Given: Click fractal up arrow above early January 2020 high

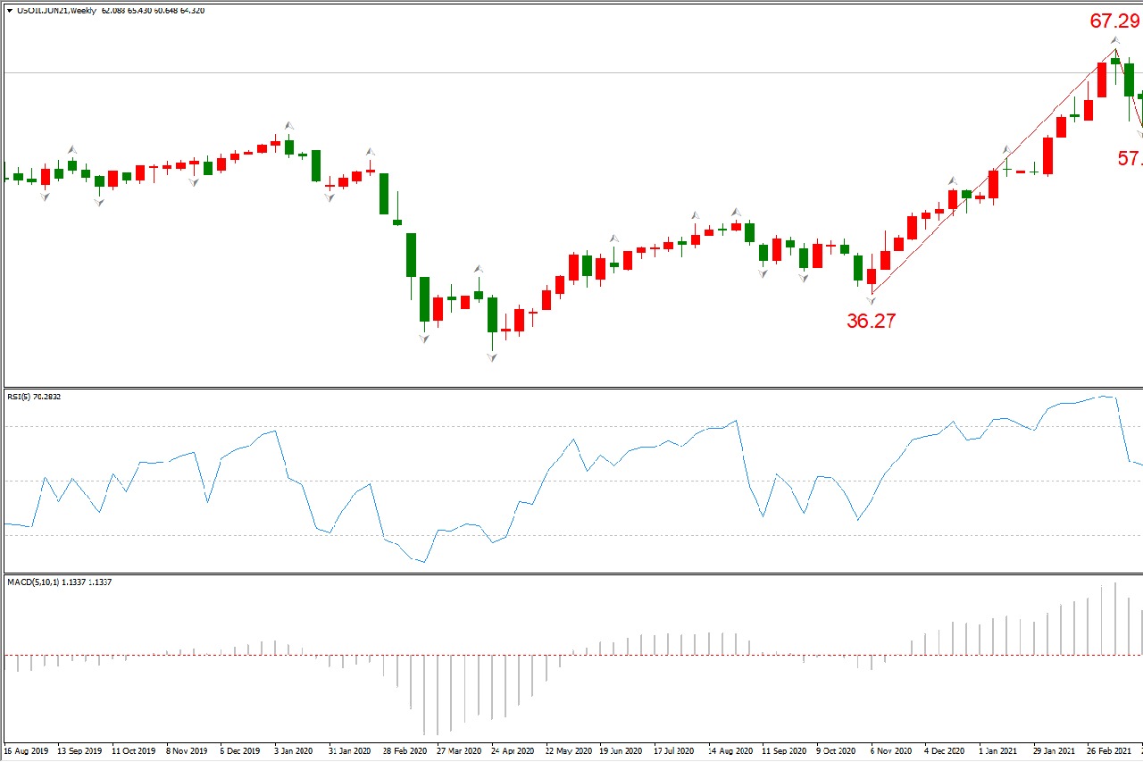Looking at the screenshot, I should [288, 126].
